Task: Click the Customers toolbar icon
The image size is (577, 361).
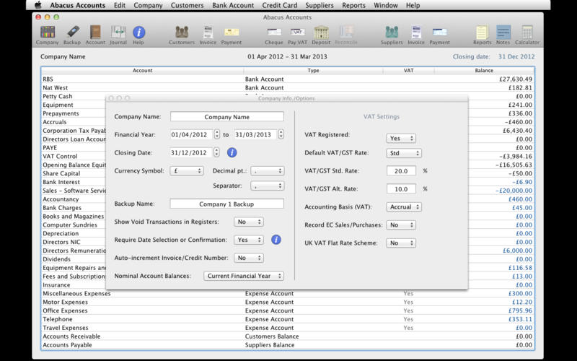Action: pyautogui.click(x=182, y=33)
